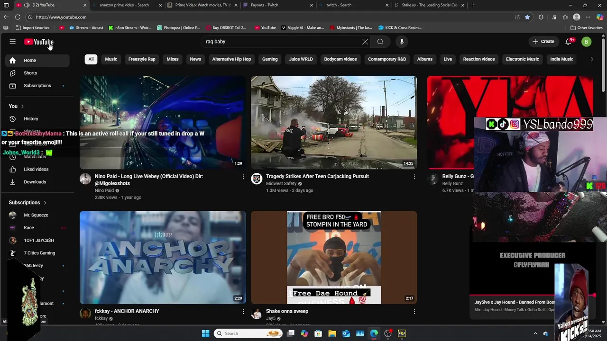607x341 pixels.
Task: Select the Freestyle Rap chip
Action: [x=142, y=59]
